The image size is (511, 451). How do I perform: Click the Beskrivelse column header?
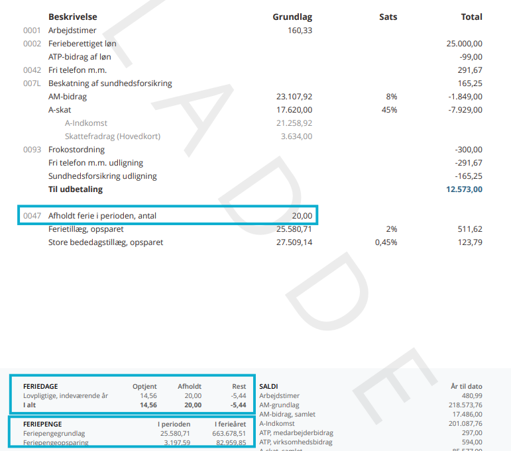pos(72,17)
